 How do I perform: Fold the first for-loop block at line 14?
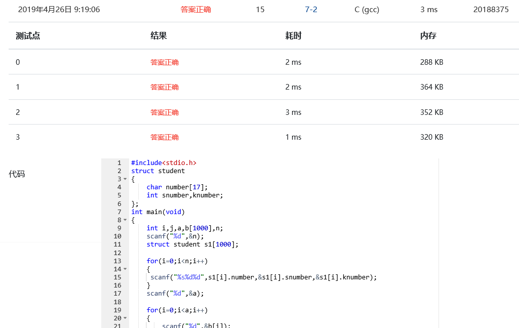pyautogui.click(x=125, y=269)
